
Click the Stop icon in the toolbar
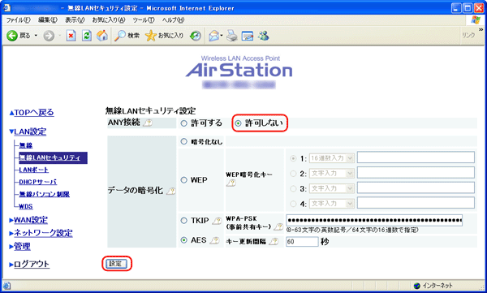71,36
